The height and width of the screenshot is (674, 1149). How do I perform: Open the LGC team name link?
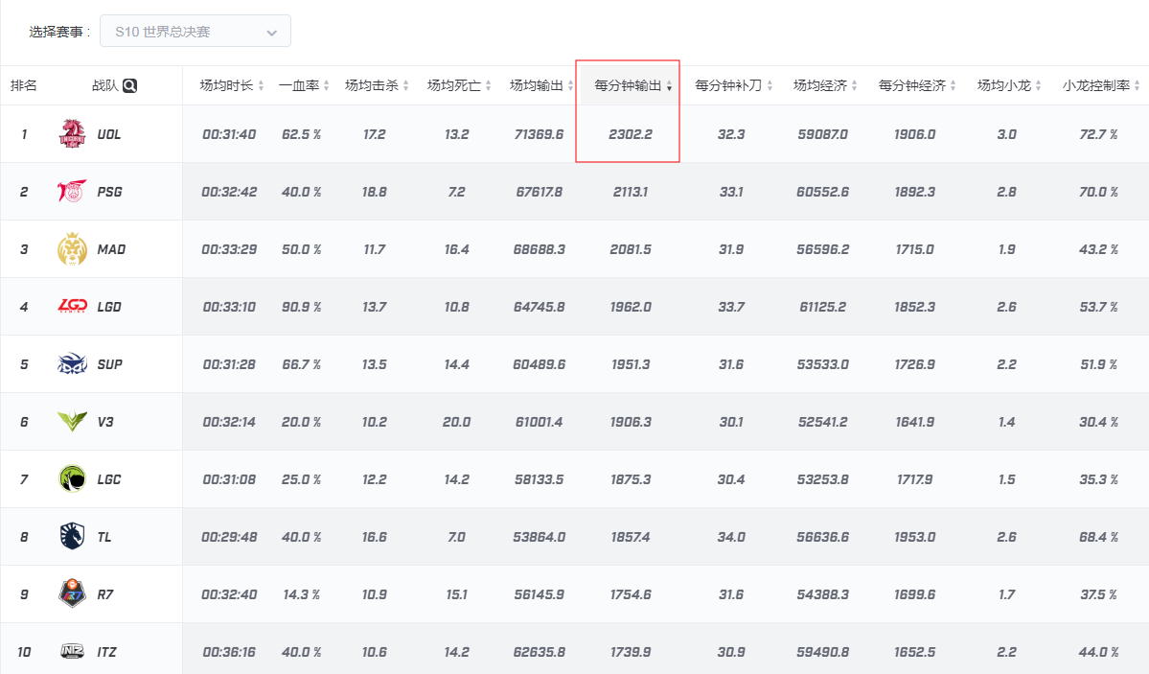click(x=109, y=479)
